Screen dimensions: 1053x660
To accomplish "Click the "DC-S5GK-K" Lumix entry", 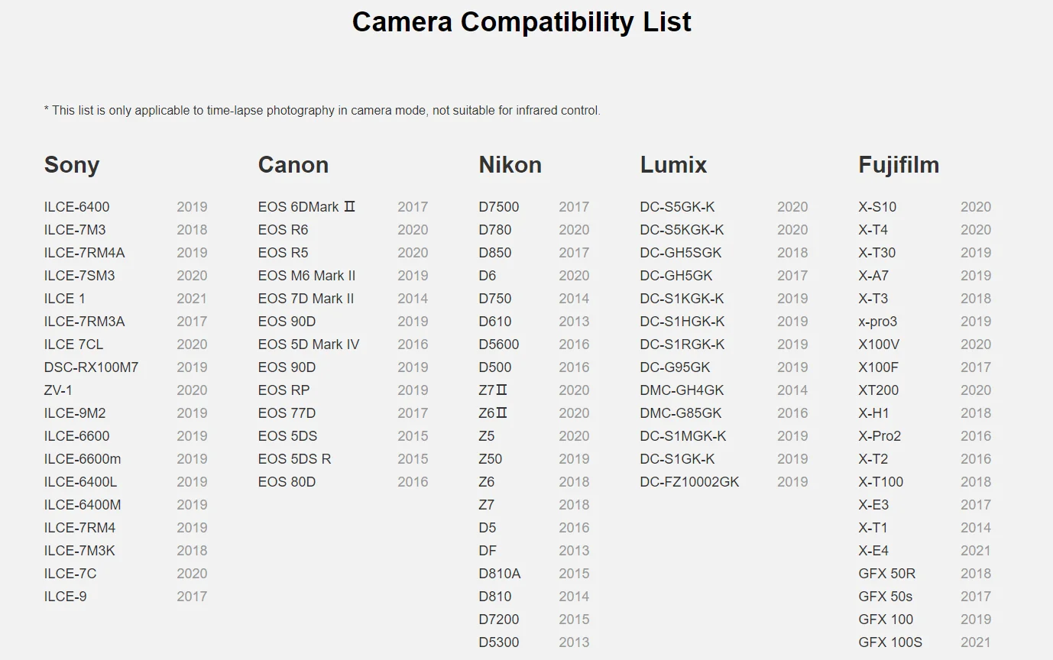I will 678,207.
